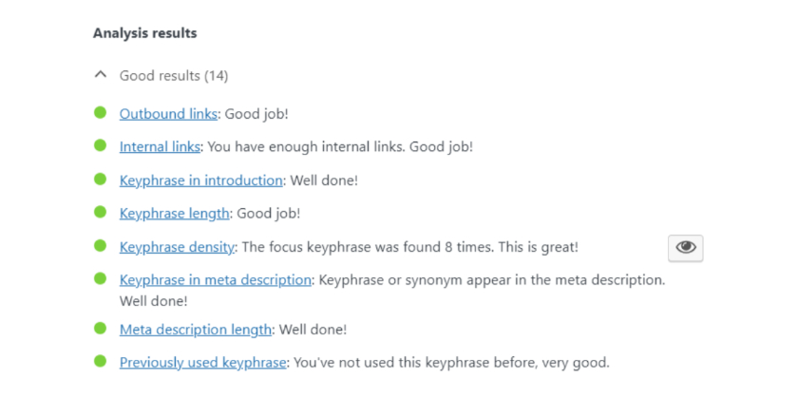Click green dot next to Keyphrase in introduction
The height and width of the screenshot is (417, 798).
pyautogui.click(x=101, y=180)
